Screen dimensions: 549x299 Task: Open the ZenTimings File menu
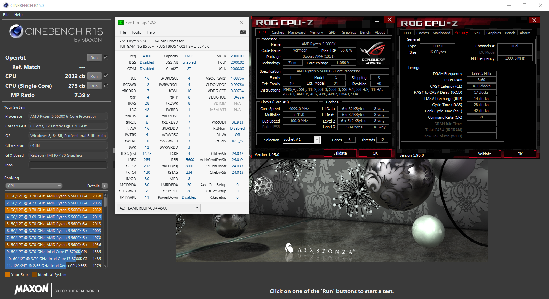(123, 32)
